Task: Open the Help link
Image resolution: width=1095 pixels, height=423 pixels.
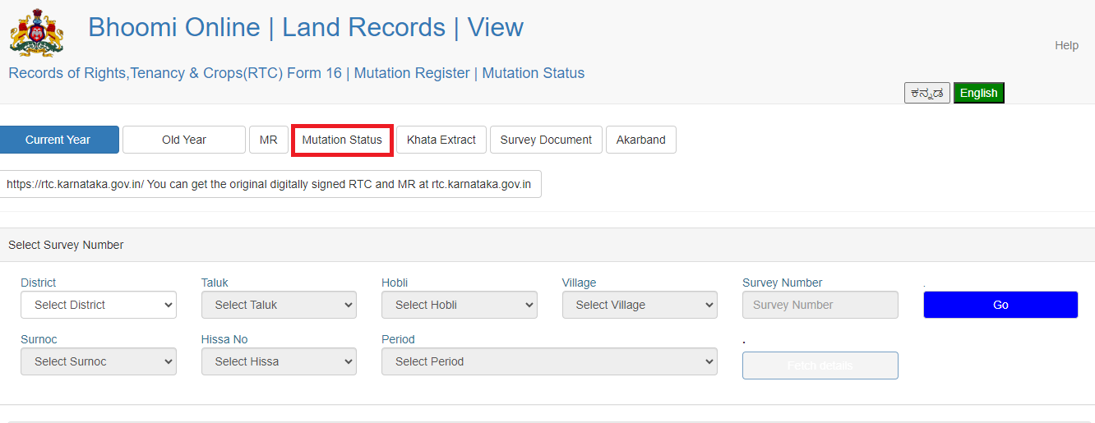Action: coord(1066,45)
